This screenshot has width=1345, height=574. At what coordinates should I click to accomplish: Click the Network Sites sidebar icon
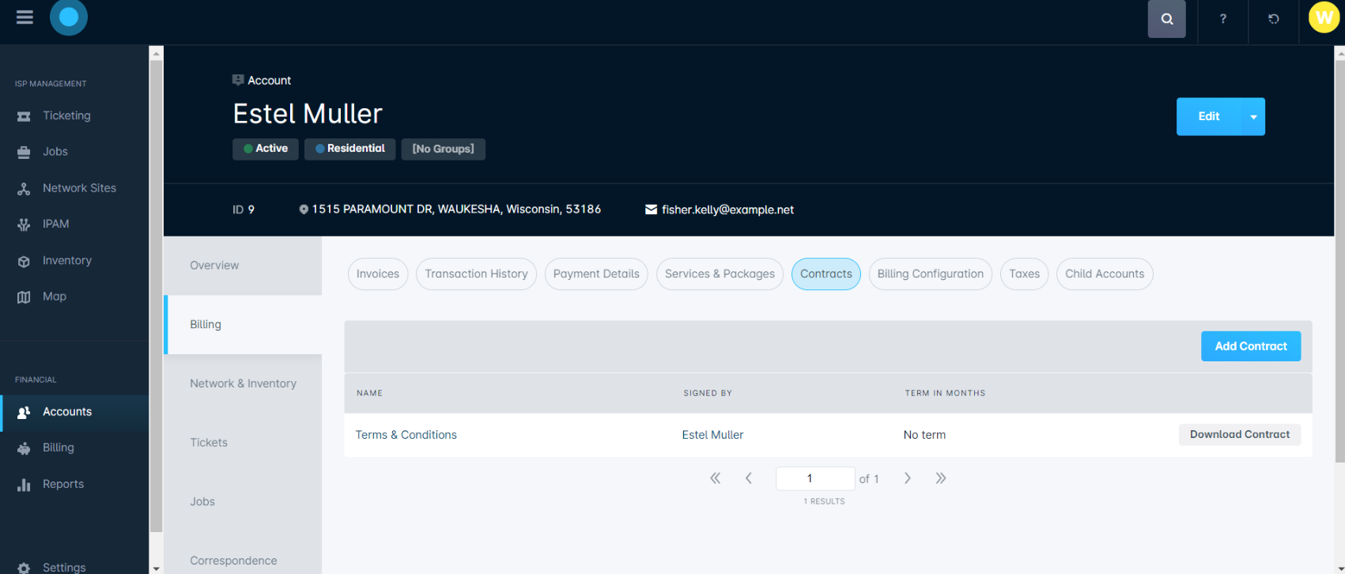click(x=24, y=189)
